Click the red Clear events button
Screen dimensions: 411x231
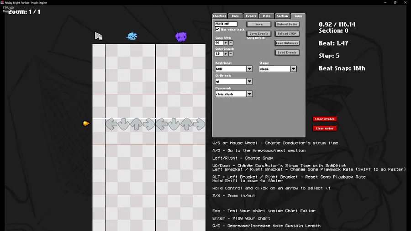pyautogui.click(x=325, y=119)
